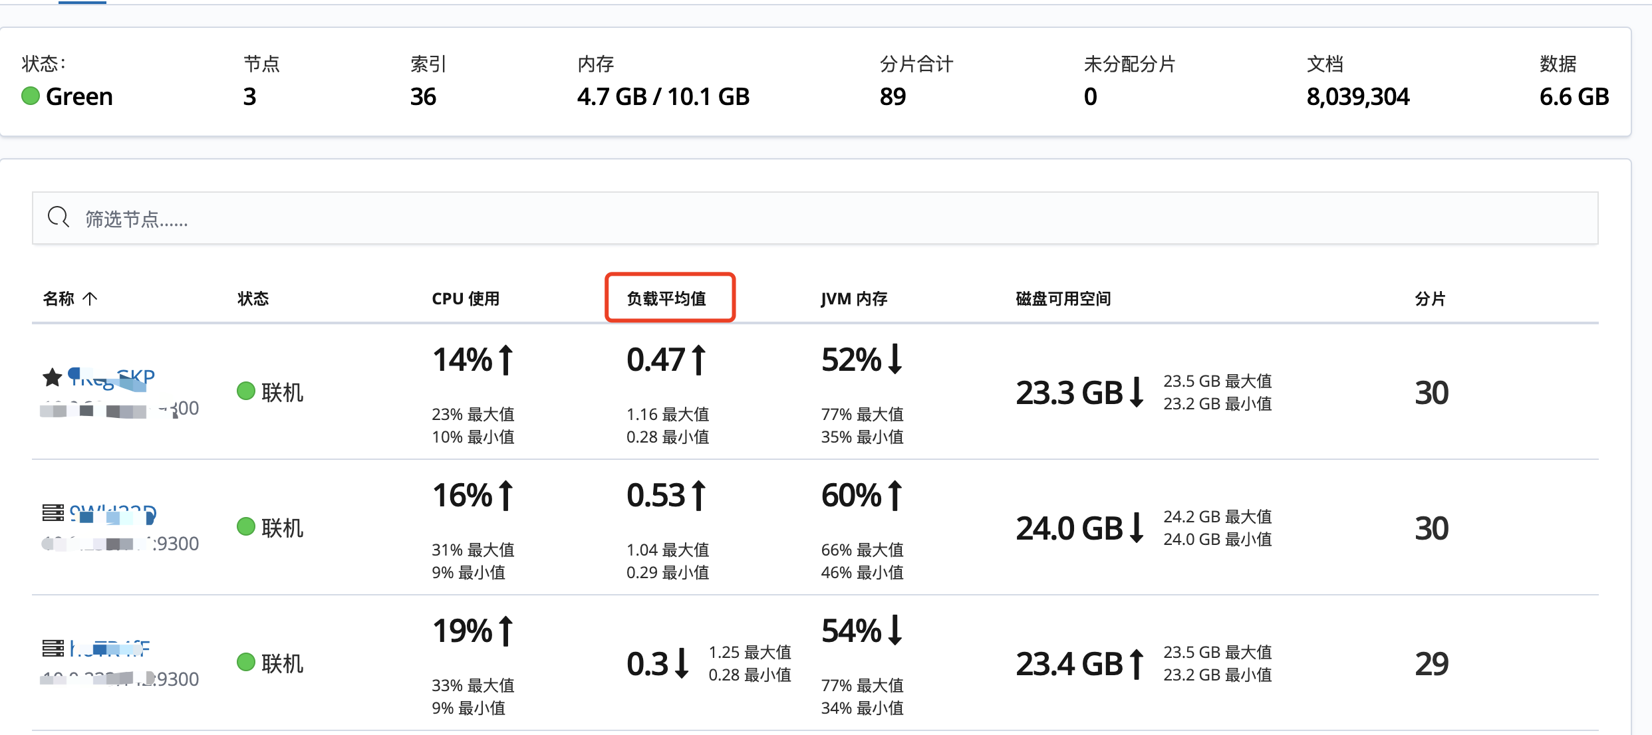The height and width of the screenshot is (735, 1652).
Task: Click server icon of third node row
Action: tap(53, 648)
